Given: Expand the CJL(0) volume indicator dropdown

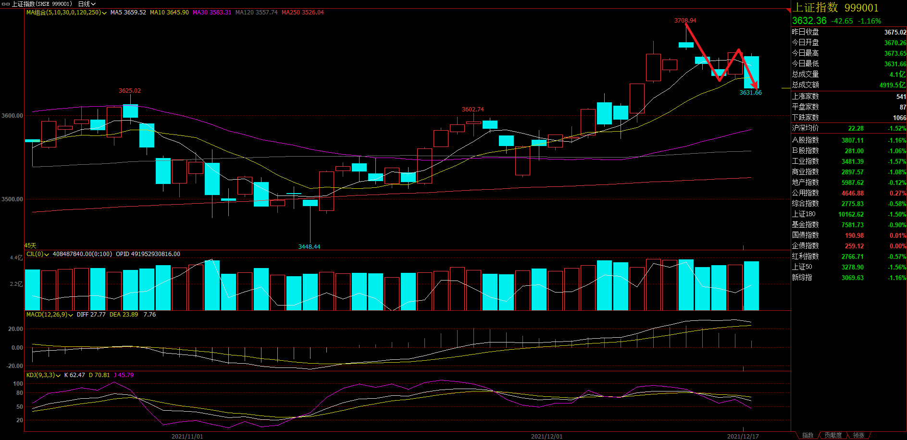Looking at the screenshot, I should 47,255.
